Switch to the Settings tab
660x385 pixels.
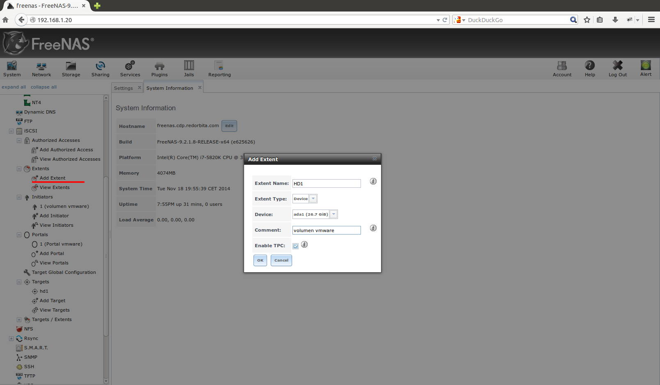pos(123,88)
